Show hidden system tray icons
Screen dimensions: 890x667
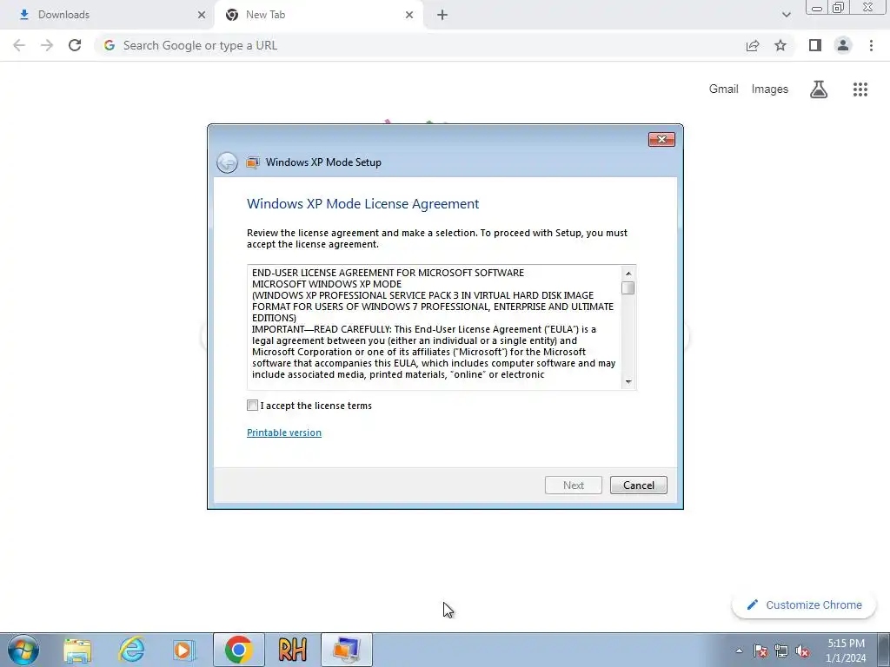click(x=739, y=650)
